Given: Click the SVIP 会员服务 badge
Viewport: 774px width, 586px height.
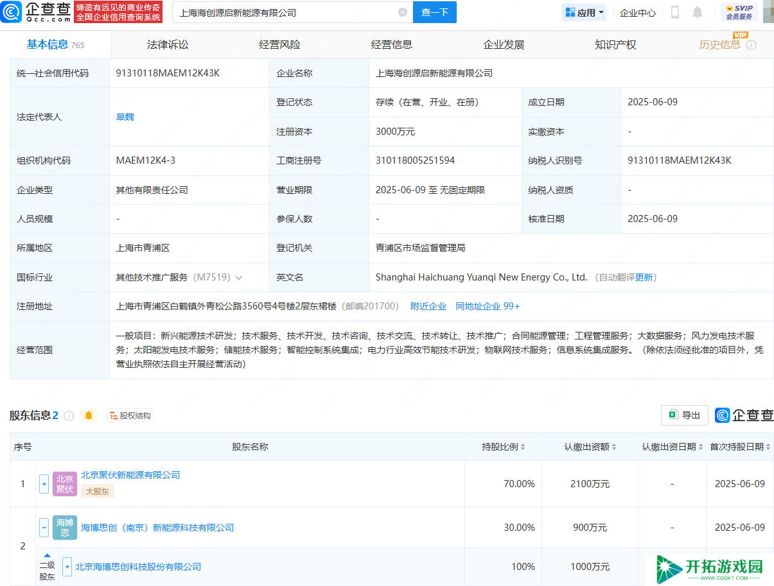Looking at the screenshot, I should coord(739,12).
